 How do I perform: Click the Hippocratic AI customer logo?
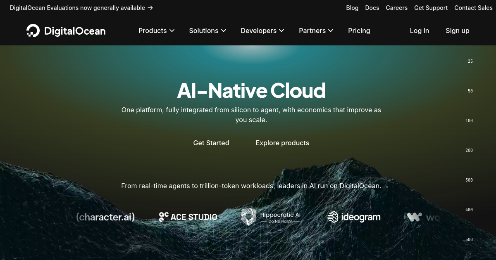271,217
